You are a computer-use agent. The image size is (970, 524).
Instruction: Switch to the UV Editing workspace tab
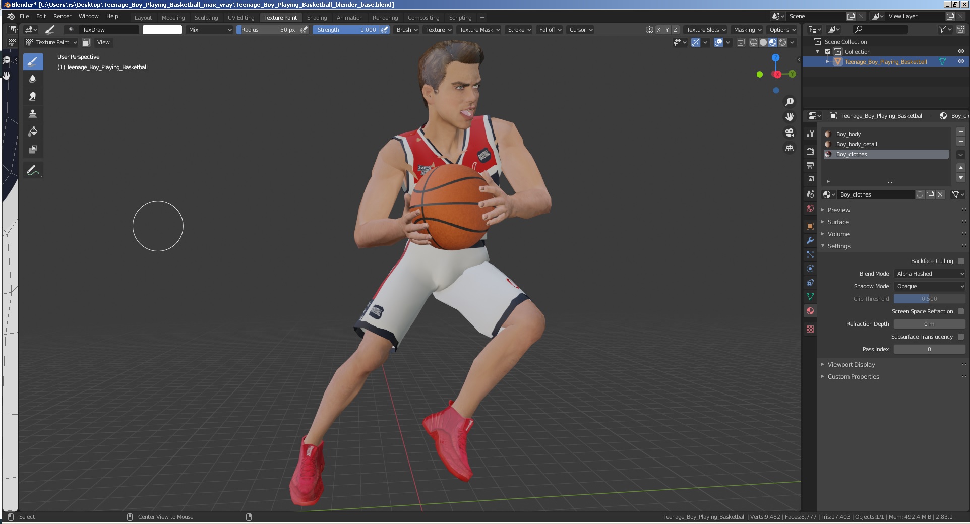coord(241,18)
